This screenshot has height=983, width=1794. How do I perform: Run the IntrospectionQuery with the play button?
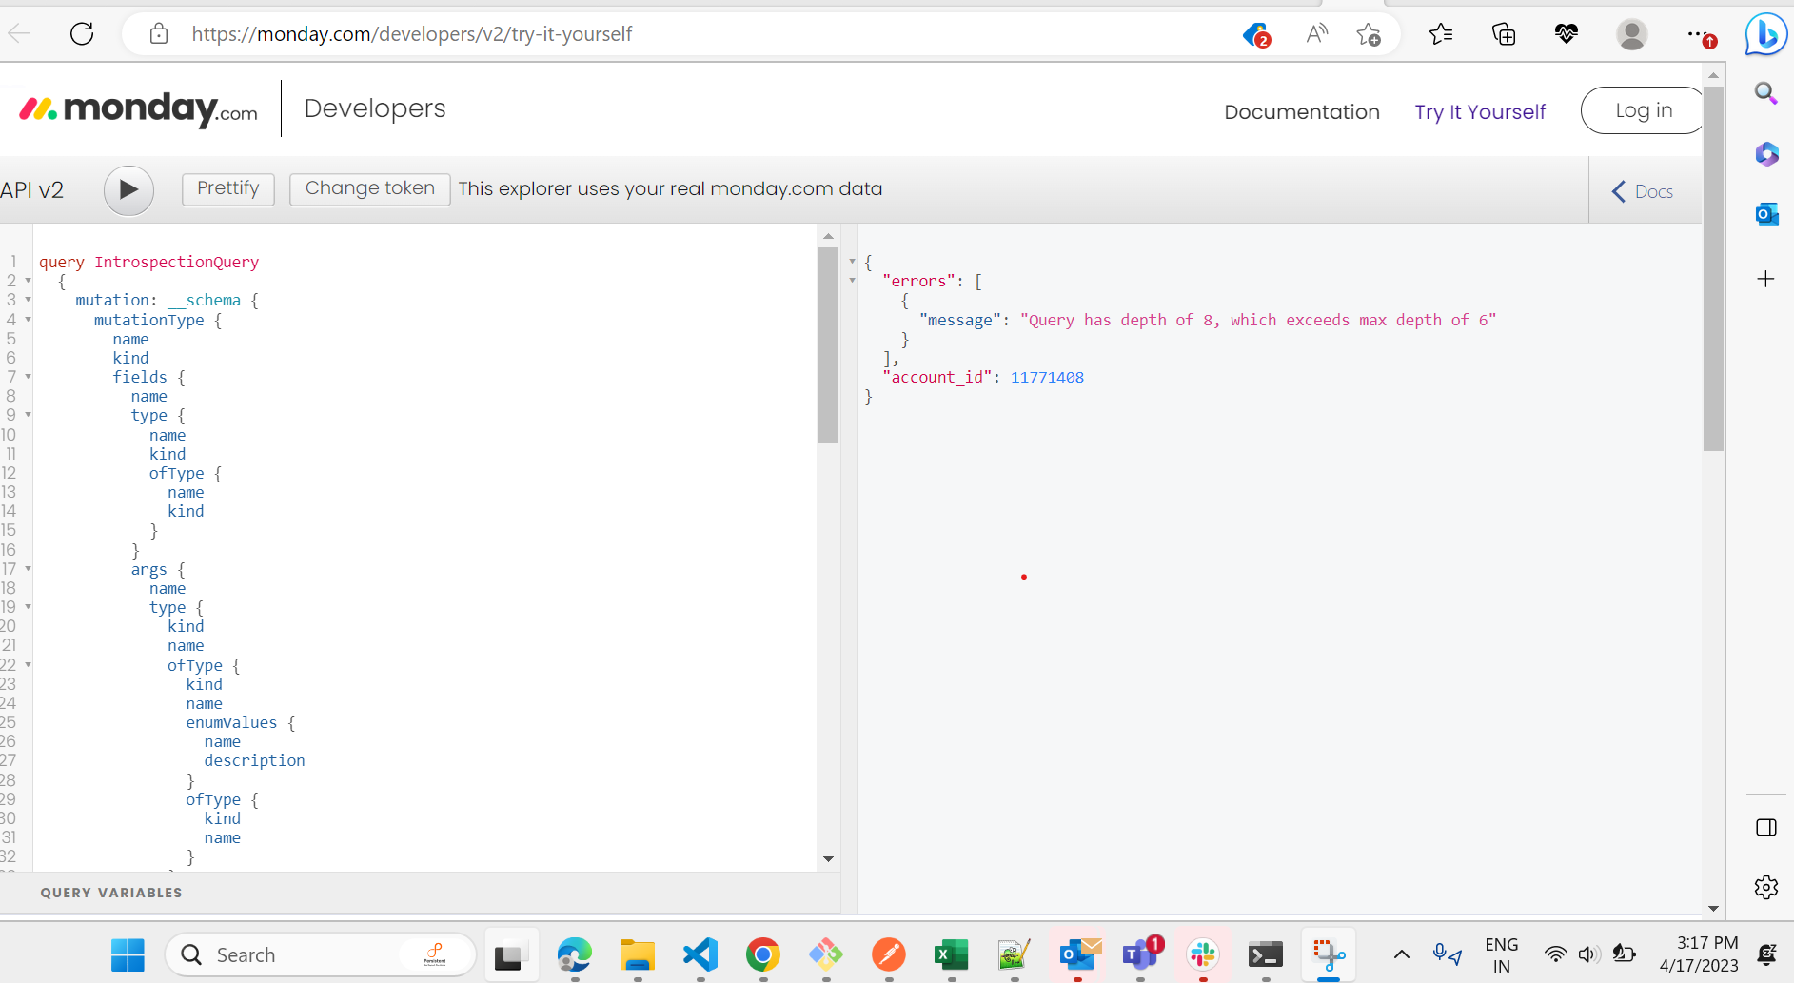128,190
